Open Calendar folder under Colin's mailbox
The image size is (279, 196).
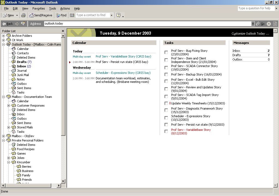pos(23,49)
